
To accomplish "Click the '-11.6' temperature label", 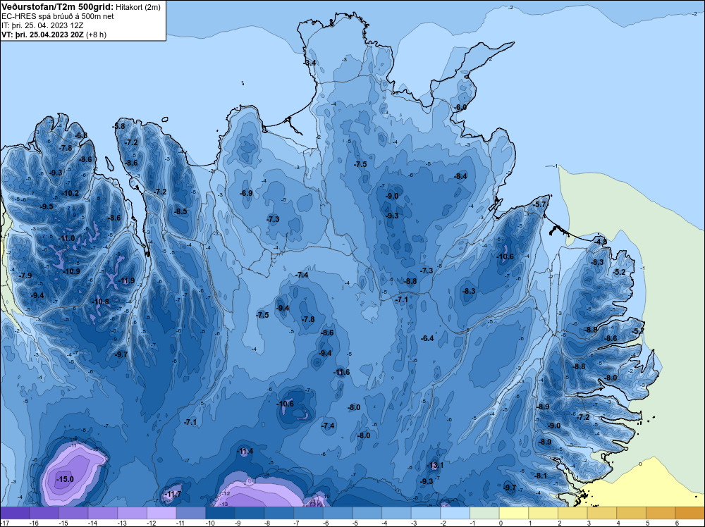I will pyautogui.click(x=341, y=372).
